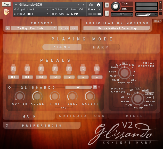This screenshot has height=149, width=163.
Task: Click the G pedal icon
Action: (83, 69)
